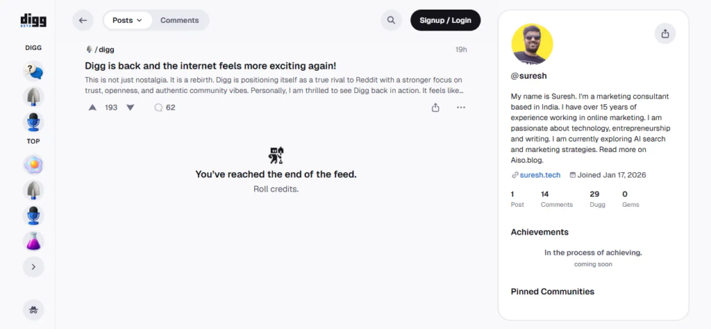Open the 62 comments on the post
Viewport: 711px width, 329px height.
[165, 108]
